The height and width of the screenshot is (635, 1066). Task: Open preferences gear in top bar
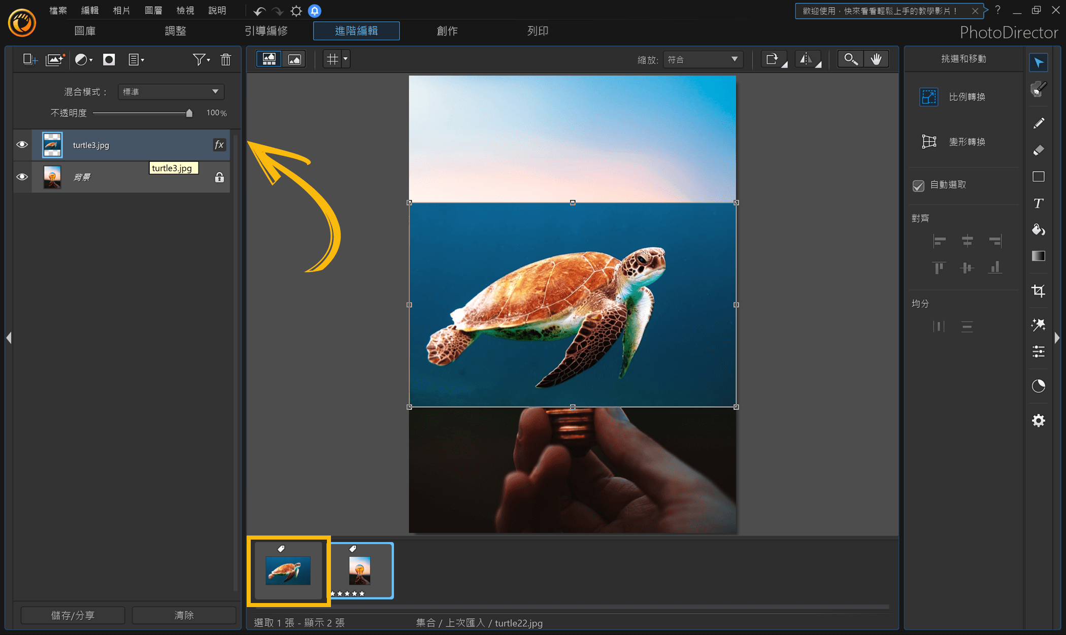[296, 11]
